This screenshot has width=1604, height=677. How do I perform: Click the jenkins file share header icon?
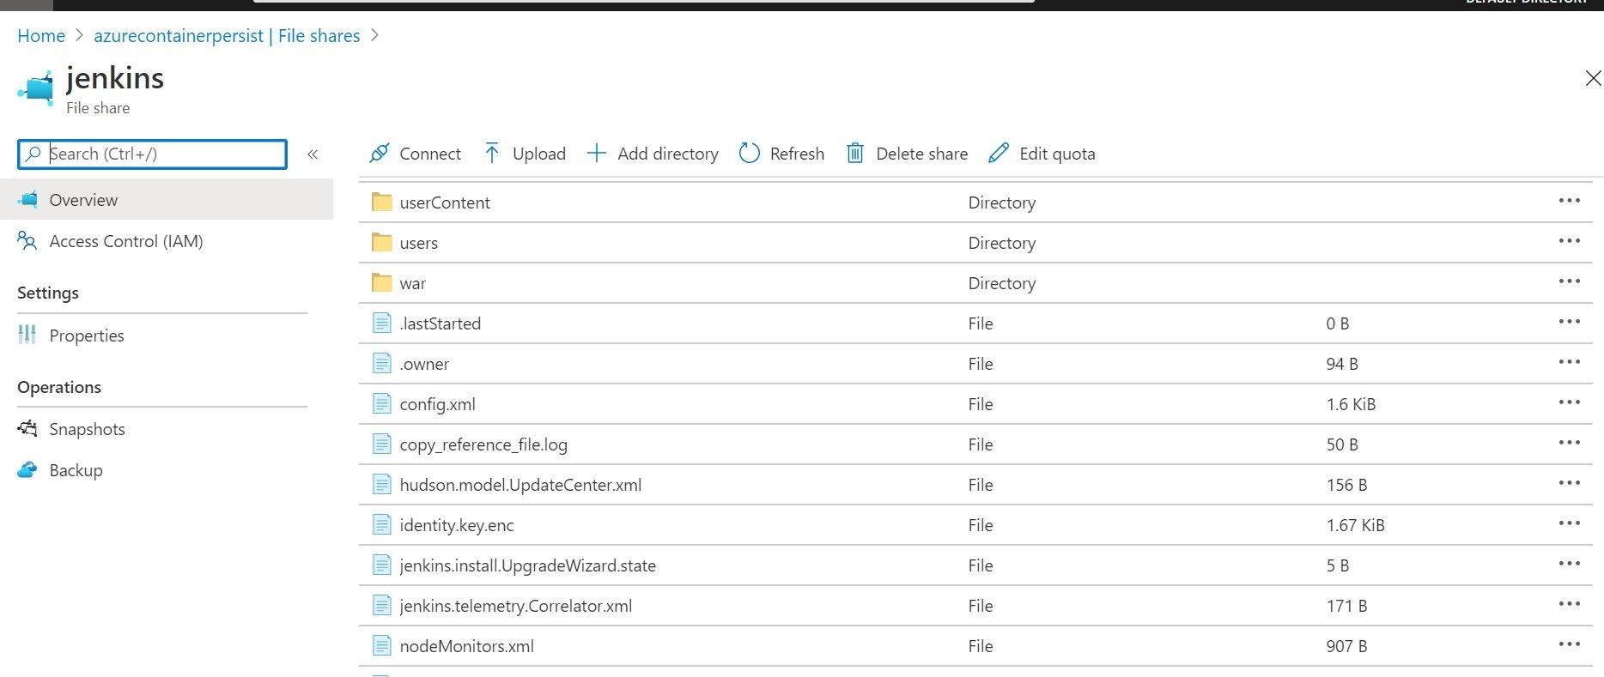[36, 88]
